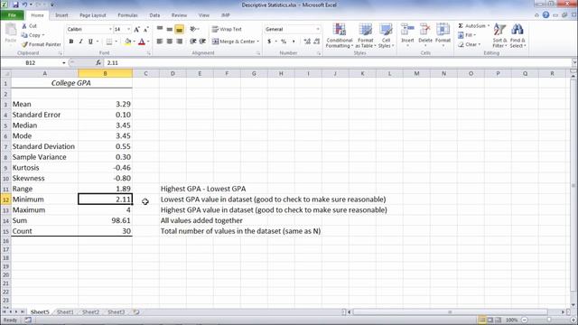Screen dimensions: 578x325
Task: Open the General number format dropdown
Action: (318, 29)
